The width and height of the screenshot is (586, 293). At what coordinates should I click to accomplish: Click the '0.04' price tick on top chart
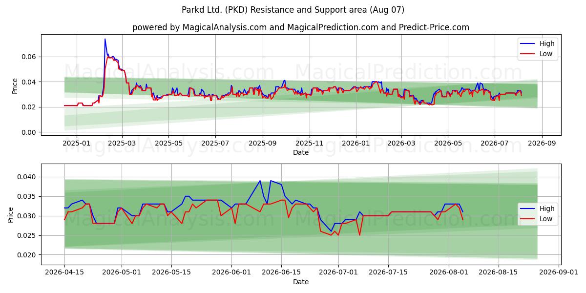(x=29, y=82)
